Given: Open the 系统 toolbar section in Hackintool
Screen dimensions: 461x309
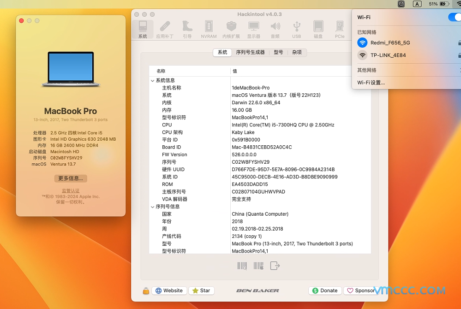Looking at the screenshot, I should (x=143, y=29).
